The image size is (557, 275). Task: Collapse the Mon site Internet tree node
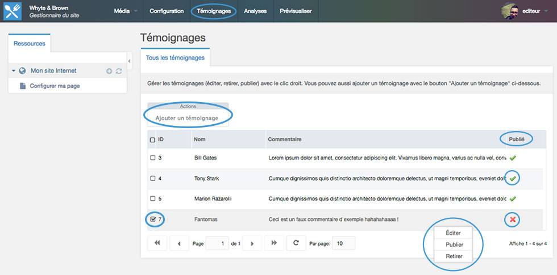[13, 71]
